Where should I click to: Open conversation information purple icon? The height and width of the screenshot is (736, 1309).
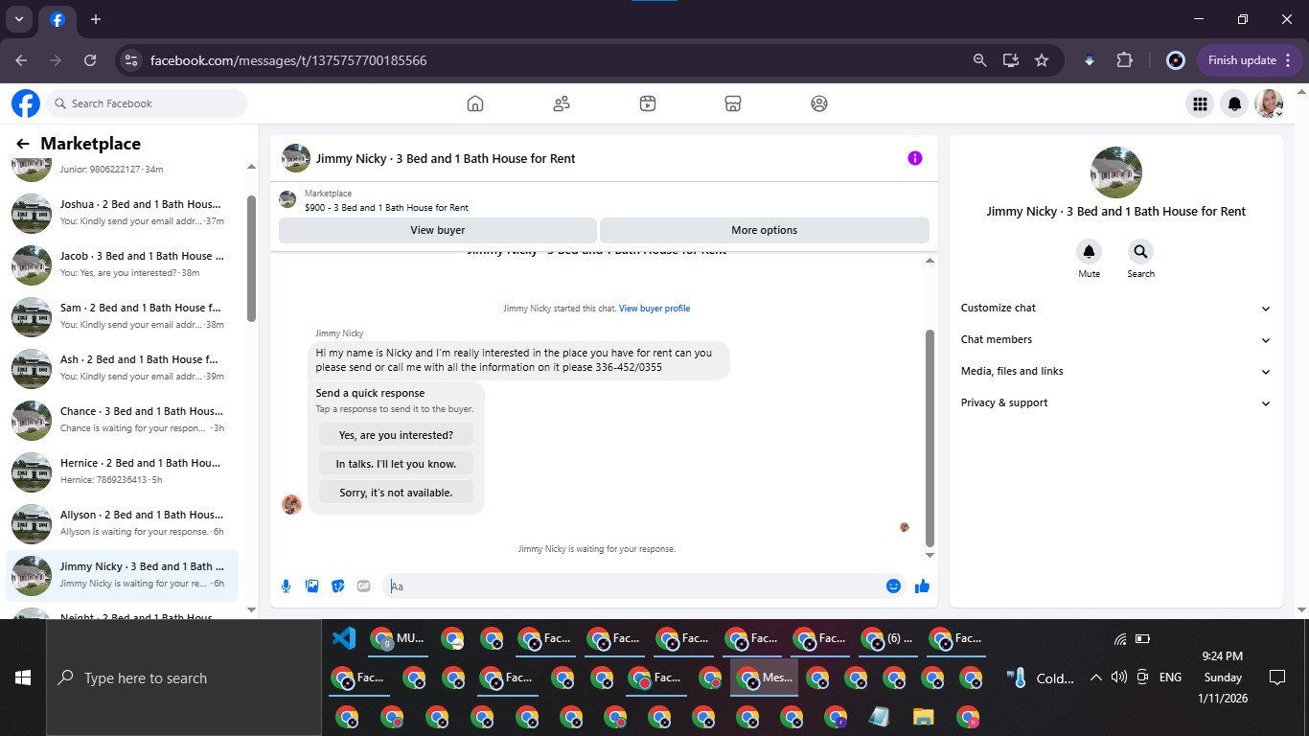[x=915, y=158]
